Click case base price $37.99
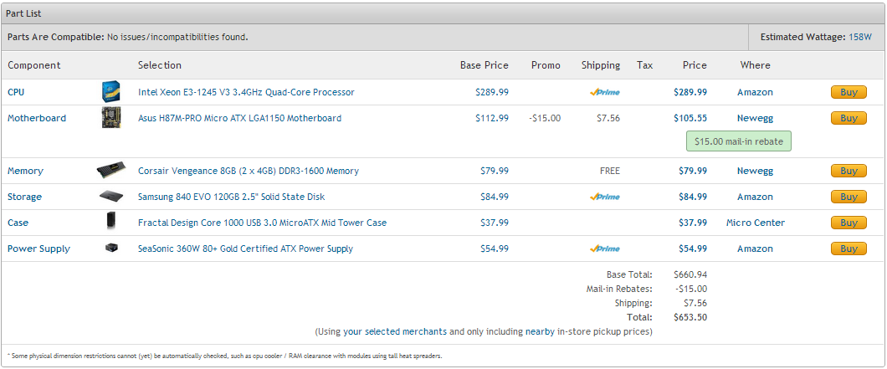This screenshot has width=887, height=369. (495, 223)
